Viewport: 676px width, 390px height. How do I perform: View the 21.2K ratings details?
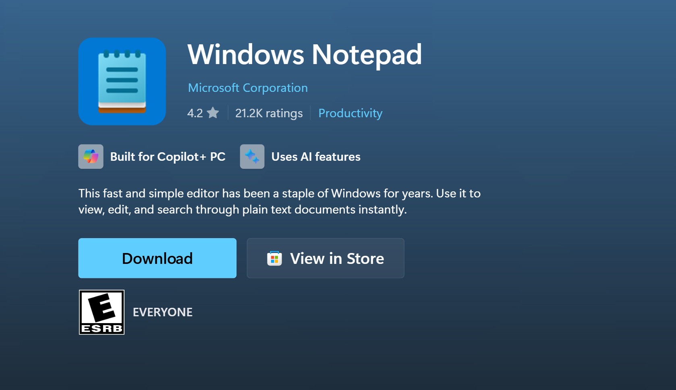[x=269, y=113]
